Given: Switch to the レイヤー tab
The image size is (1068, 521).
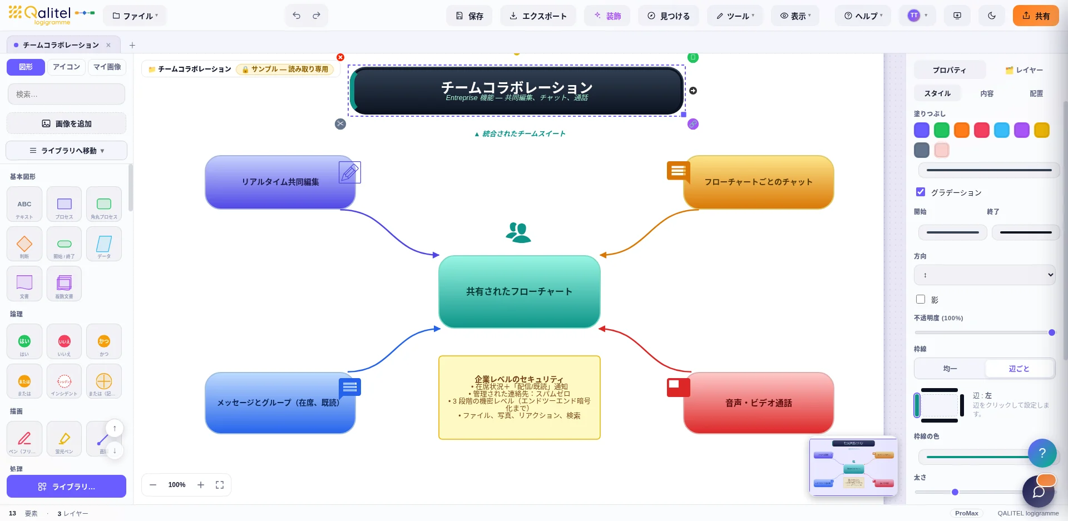Looking at the screenshot, I should [x=1024, y=70].
